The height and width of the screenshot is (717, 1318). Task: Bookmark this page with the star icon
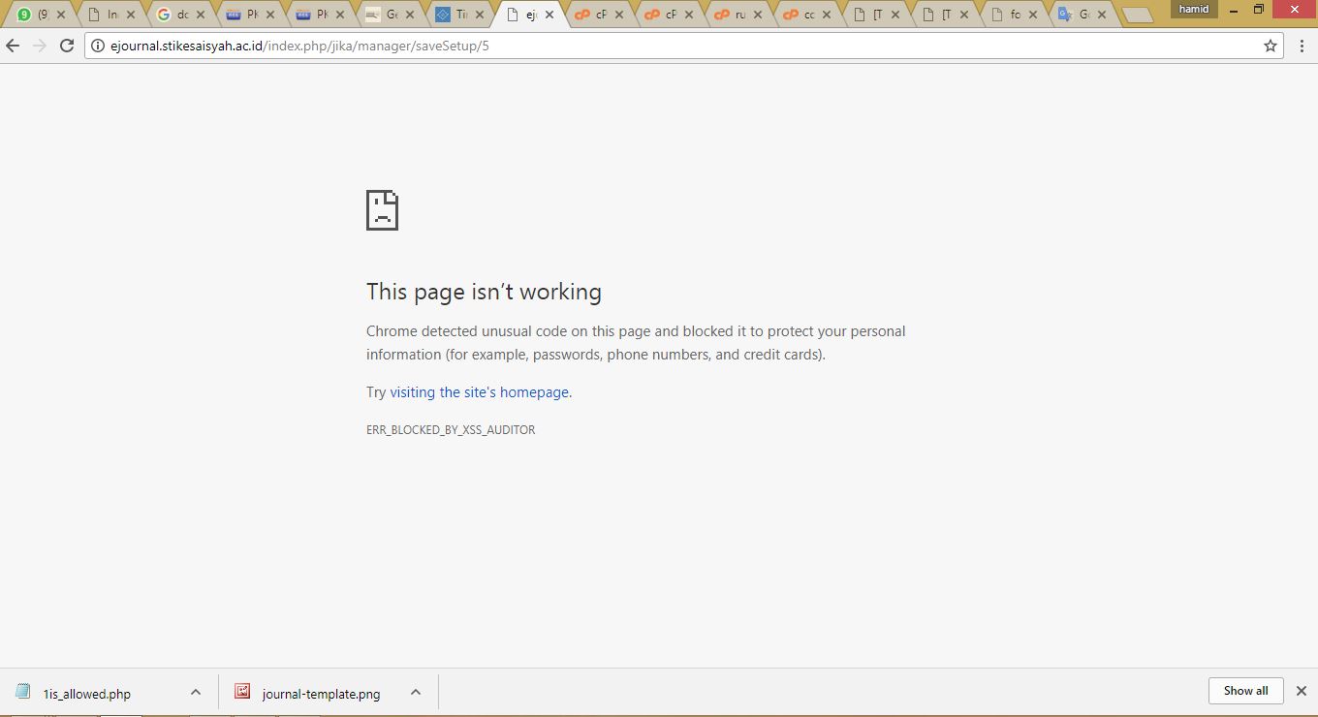[x=1270, y=46]
